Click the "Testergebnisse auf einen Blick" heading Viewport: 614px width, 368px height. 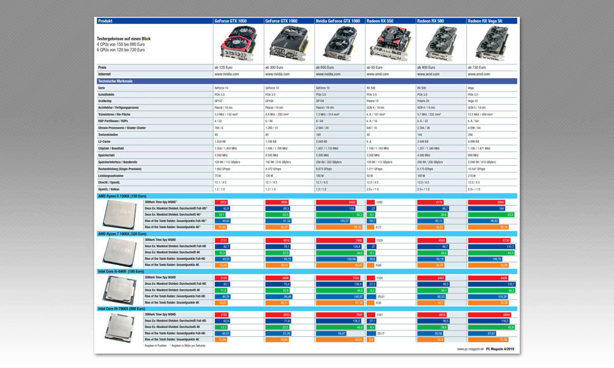tap(124, 39)
